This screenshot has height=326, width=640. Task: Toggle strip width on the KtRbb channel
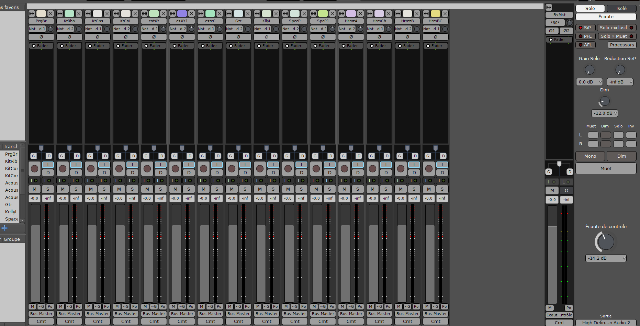[x=60, y=13]
